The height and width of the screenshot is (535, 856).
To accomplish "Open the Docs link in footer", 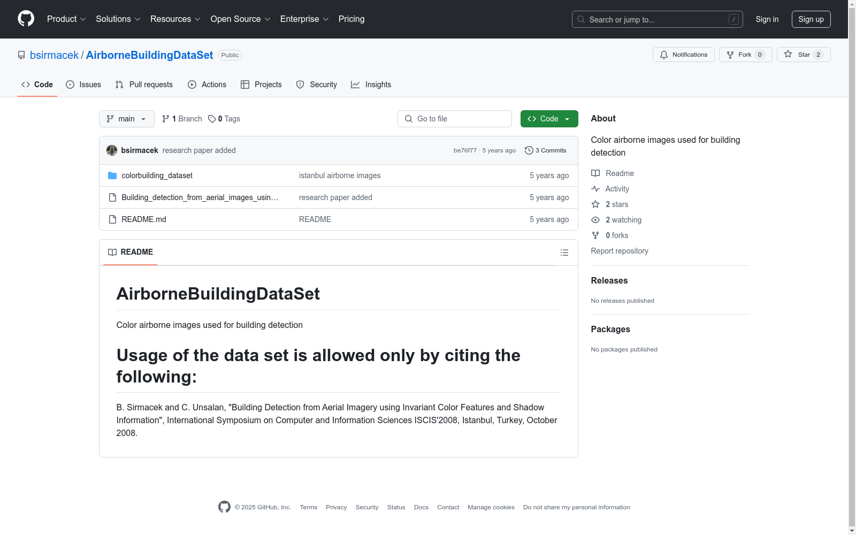I will 422,507.
